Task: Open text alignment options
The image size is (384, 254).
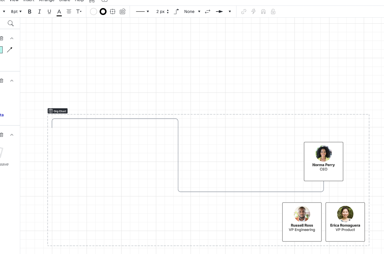Action: click(x=69, y=12)
